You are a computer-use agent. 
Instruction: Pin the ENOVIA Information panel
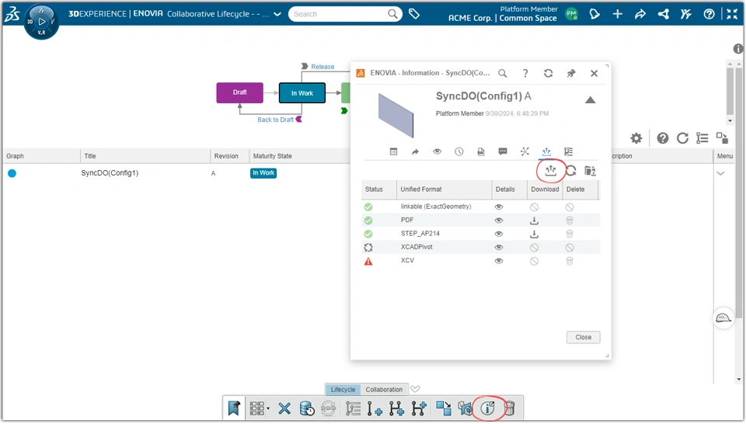pos(571,73)
